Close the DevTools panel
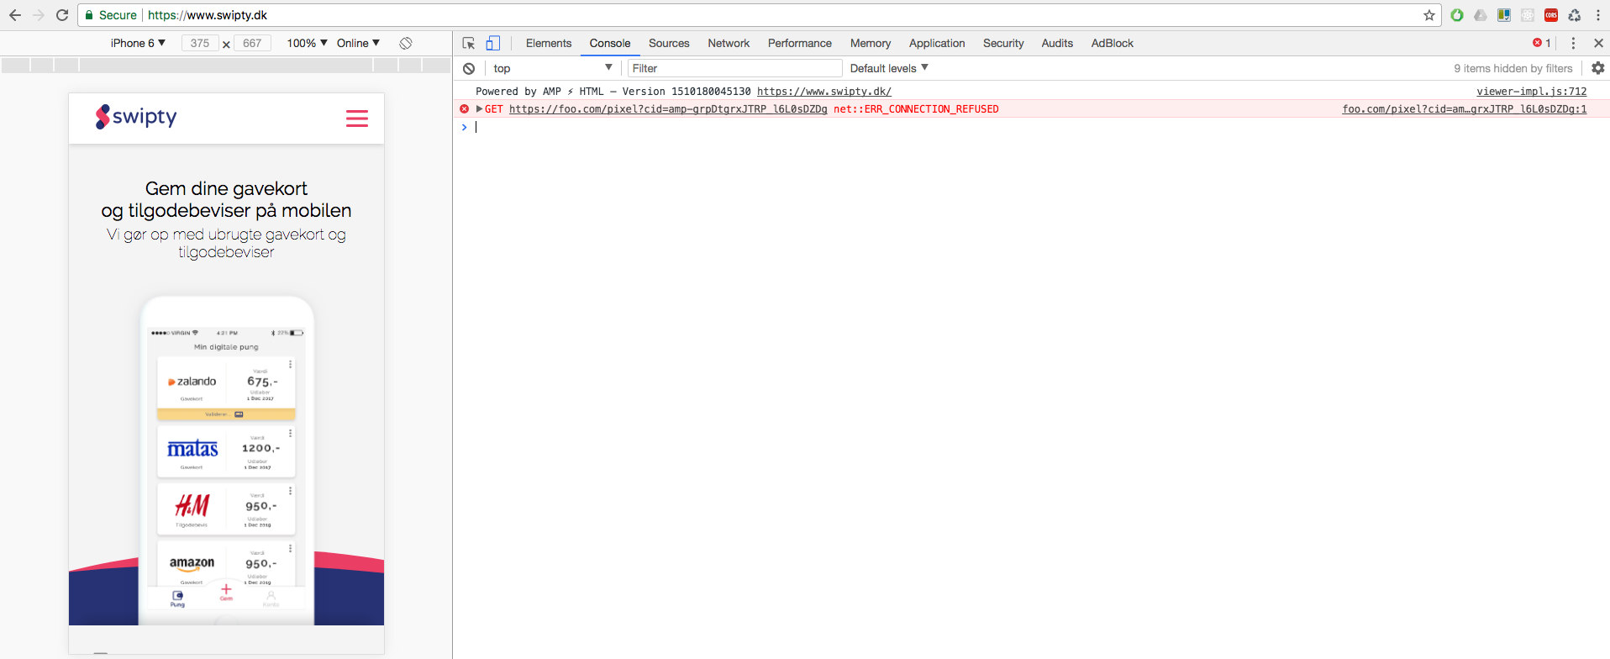This screenshot has height=659, width=1610. [x=1598, y=43]
